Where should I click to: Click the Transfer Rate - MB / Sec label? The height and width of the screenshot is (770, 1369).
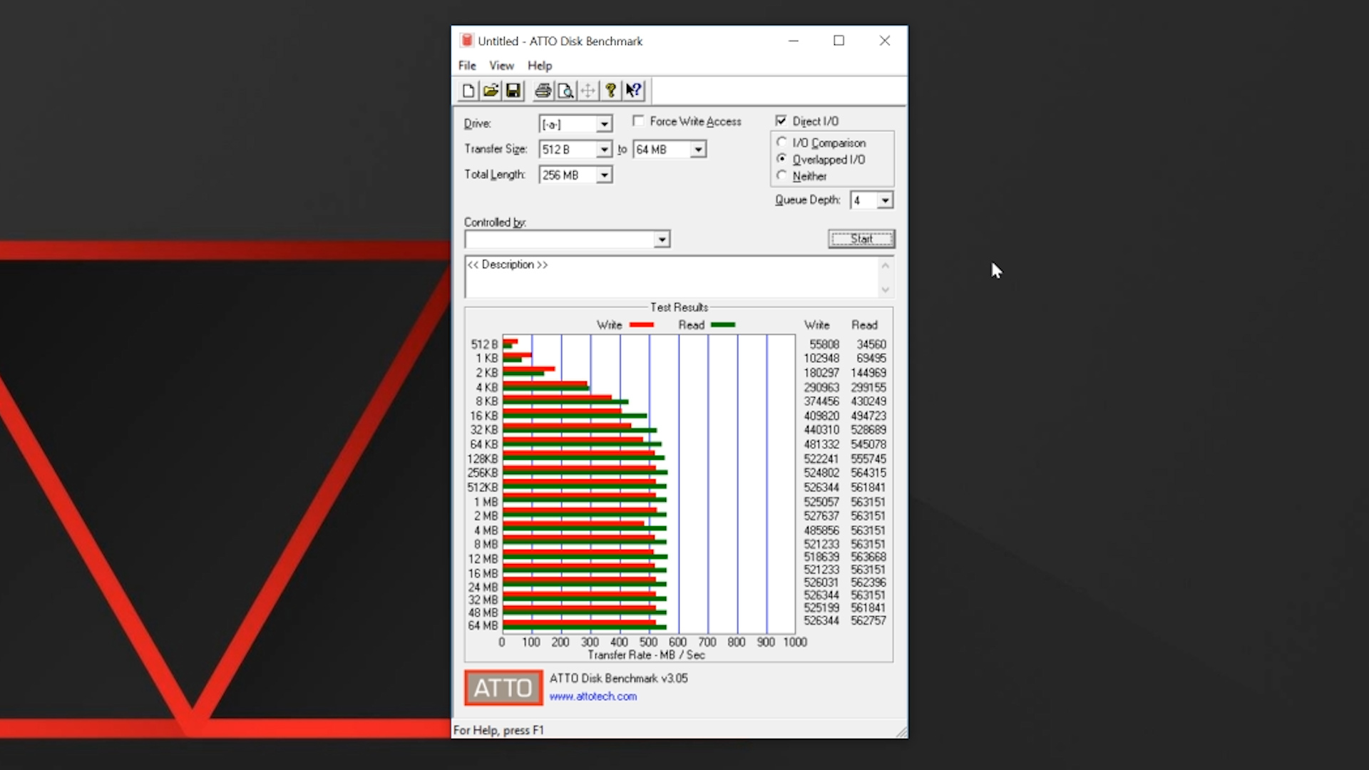pos(646,654)
